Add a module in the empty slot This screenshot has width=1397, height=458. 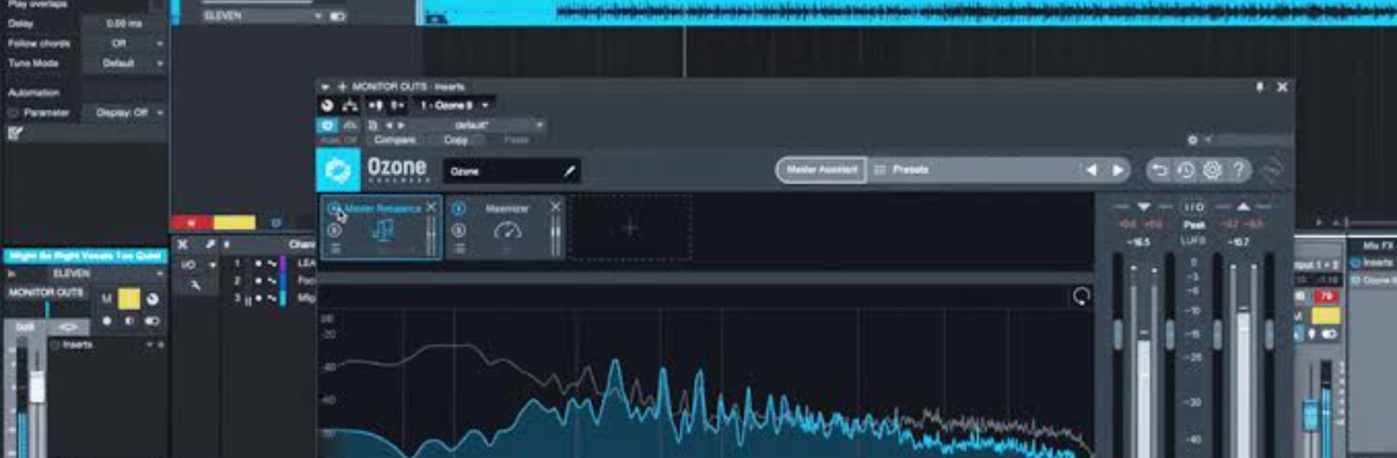click(x=630, y=227)
